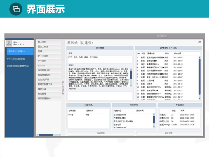Open the 医嘱 menu item
This screenshot has height=157, width=209.
[x=49, y=51]
